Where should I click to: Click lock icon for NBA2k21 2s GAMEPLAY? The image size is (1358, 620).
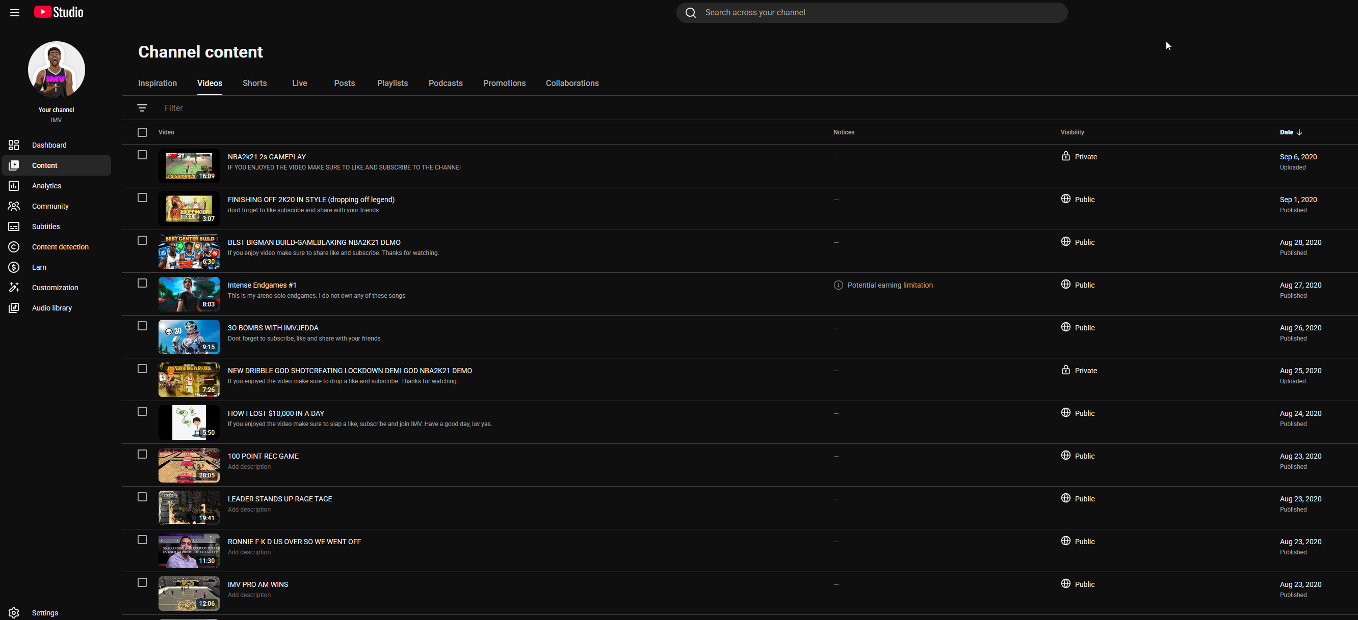pyautogui.click(x=1065, y=156)
